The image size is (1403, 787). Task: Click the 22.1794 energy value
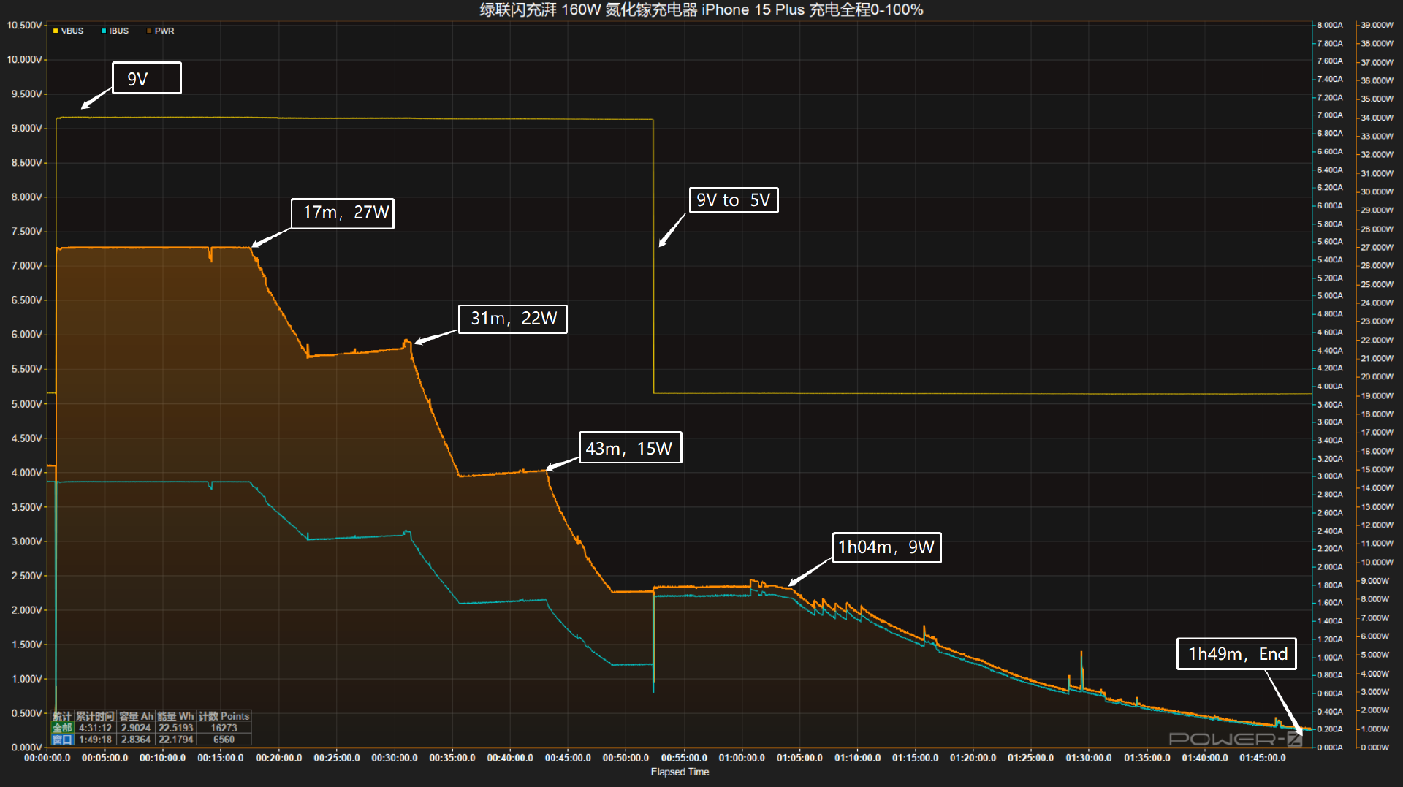pos(175,740)
